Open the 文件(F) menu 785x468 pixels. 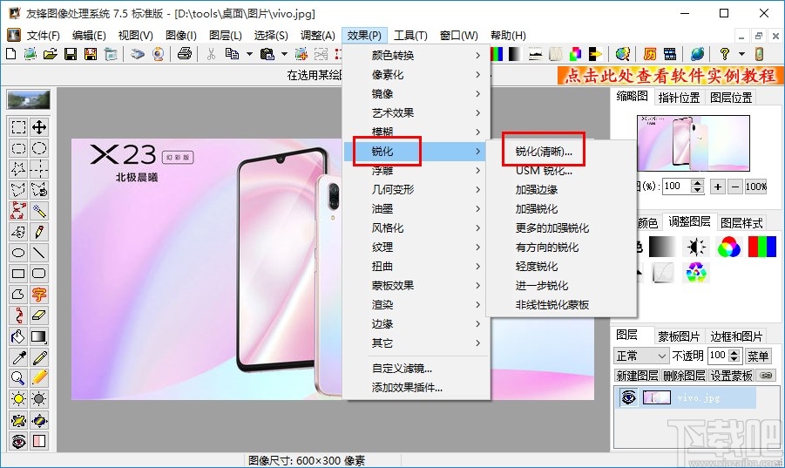(x=43, y=36)
